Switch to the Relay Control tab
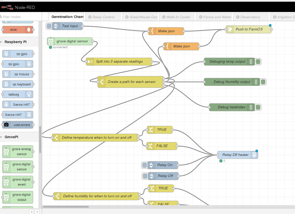This screenshot has height=214, width=295. coord(103,17)
